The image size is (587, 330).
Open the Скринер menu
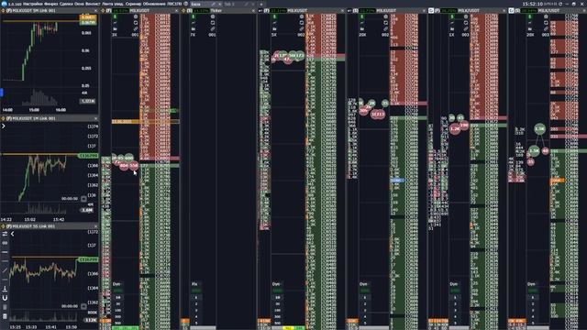click(x=133, y=4)
